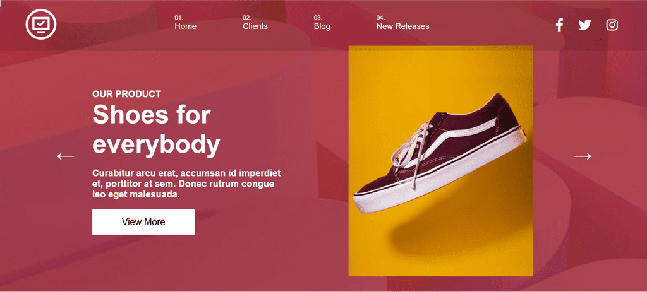647x292 pixels.
Task: Visit the Instagram profile icon
Action: pos(612,25)
